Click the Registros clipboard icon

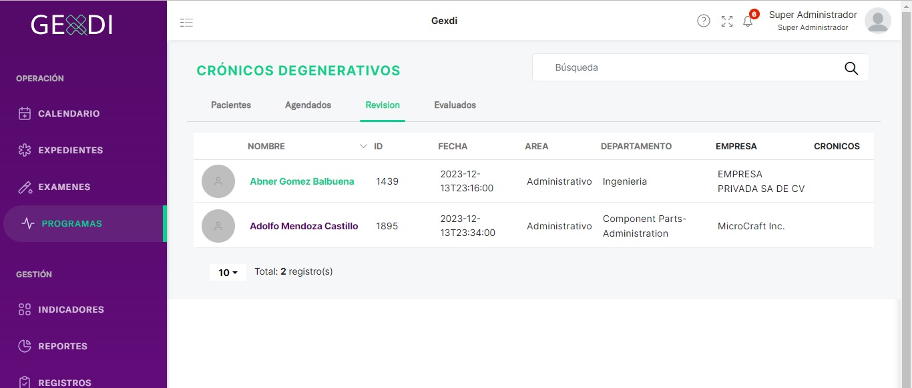click(x=25, y=383)
